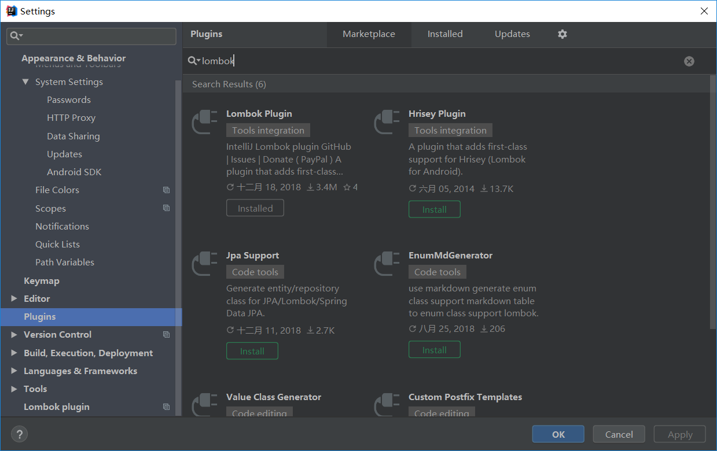
Task: Click the Hrisey Plugin logo
Action: [387, 122]
